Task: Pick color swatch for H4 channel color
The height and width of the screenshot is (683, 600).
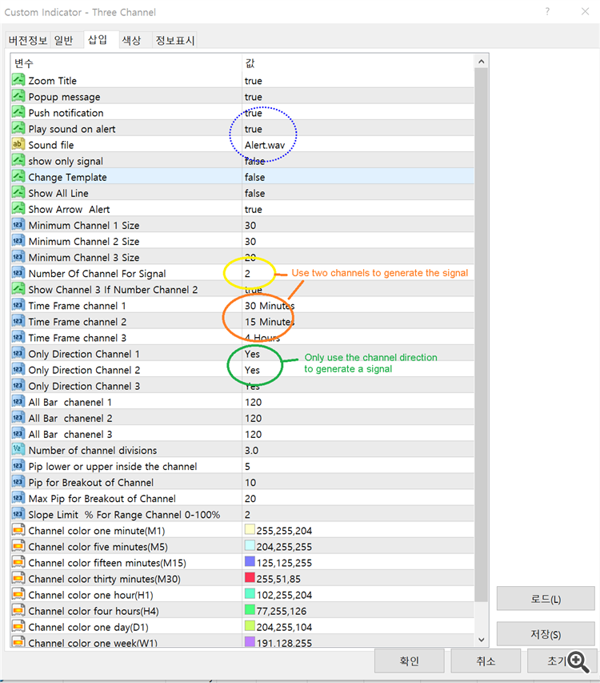Action: [250, 609]
